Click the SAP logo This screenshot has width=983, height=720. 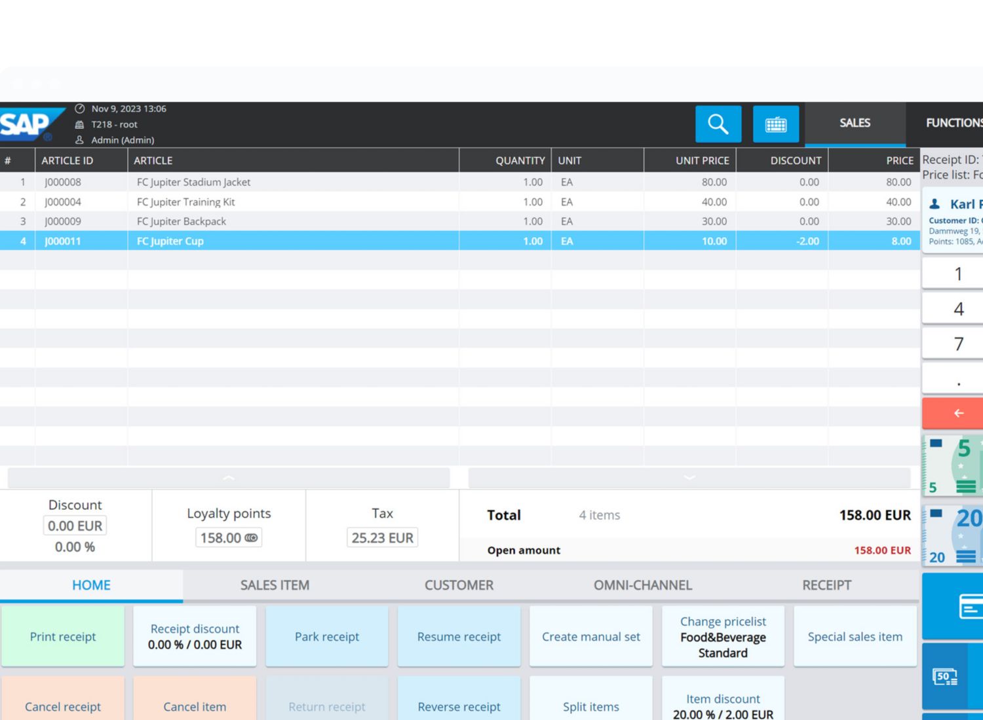pos(29,124)
